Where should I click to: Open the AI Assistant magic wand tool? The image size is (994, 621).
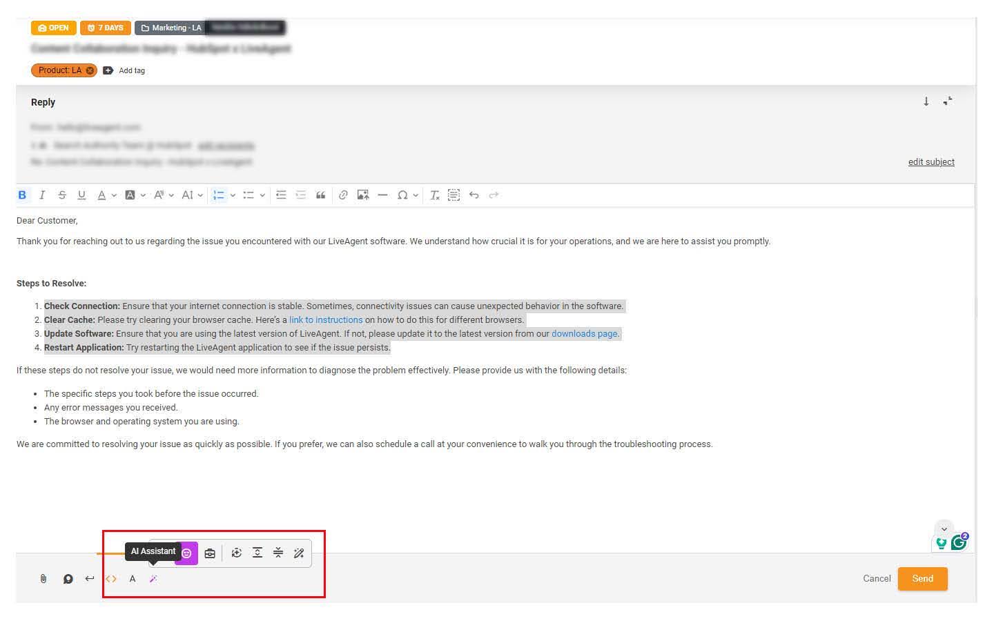click(153, 578)
